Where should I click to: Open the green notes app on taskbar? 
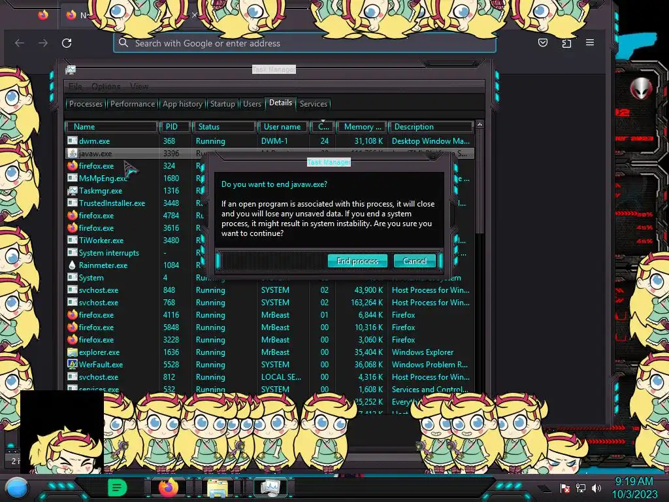pos(117,488)
